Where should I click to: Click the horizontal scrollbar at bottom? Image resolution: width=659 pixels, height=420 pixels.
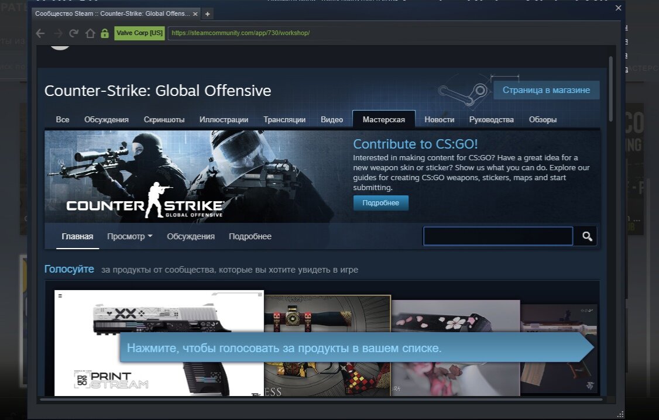point(321,400)
